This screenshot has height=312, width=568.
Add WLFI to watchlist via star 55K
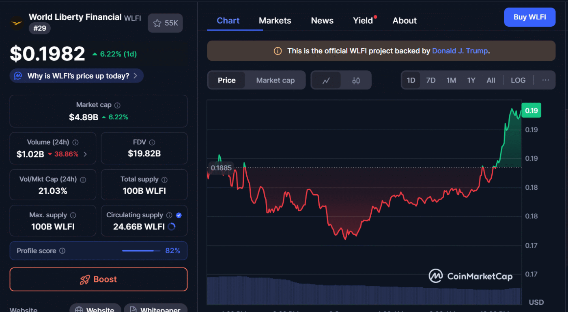pos(165,23)
